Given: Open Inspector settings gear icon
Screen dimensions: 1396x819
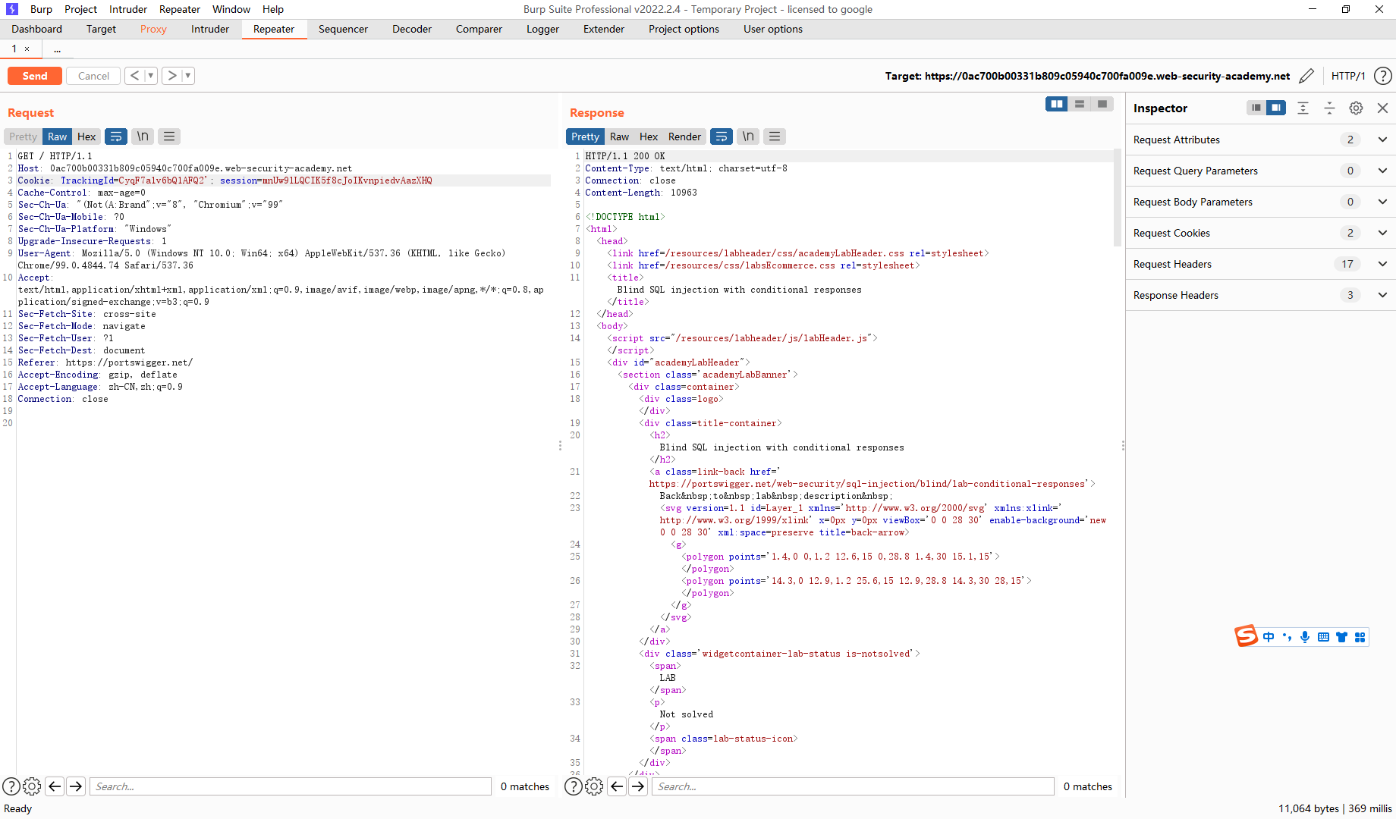Looking at the screenshot, I should tap(1356, 108).
